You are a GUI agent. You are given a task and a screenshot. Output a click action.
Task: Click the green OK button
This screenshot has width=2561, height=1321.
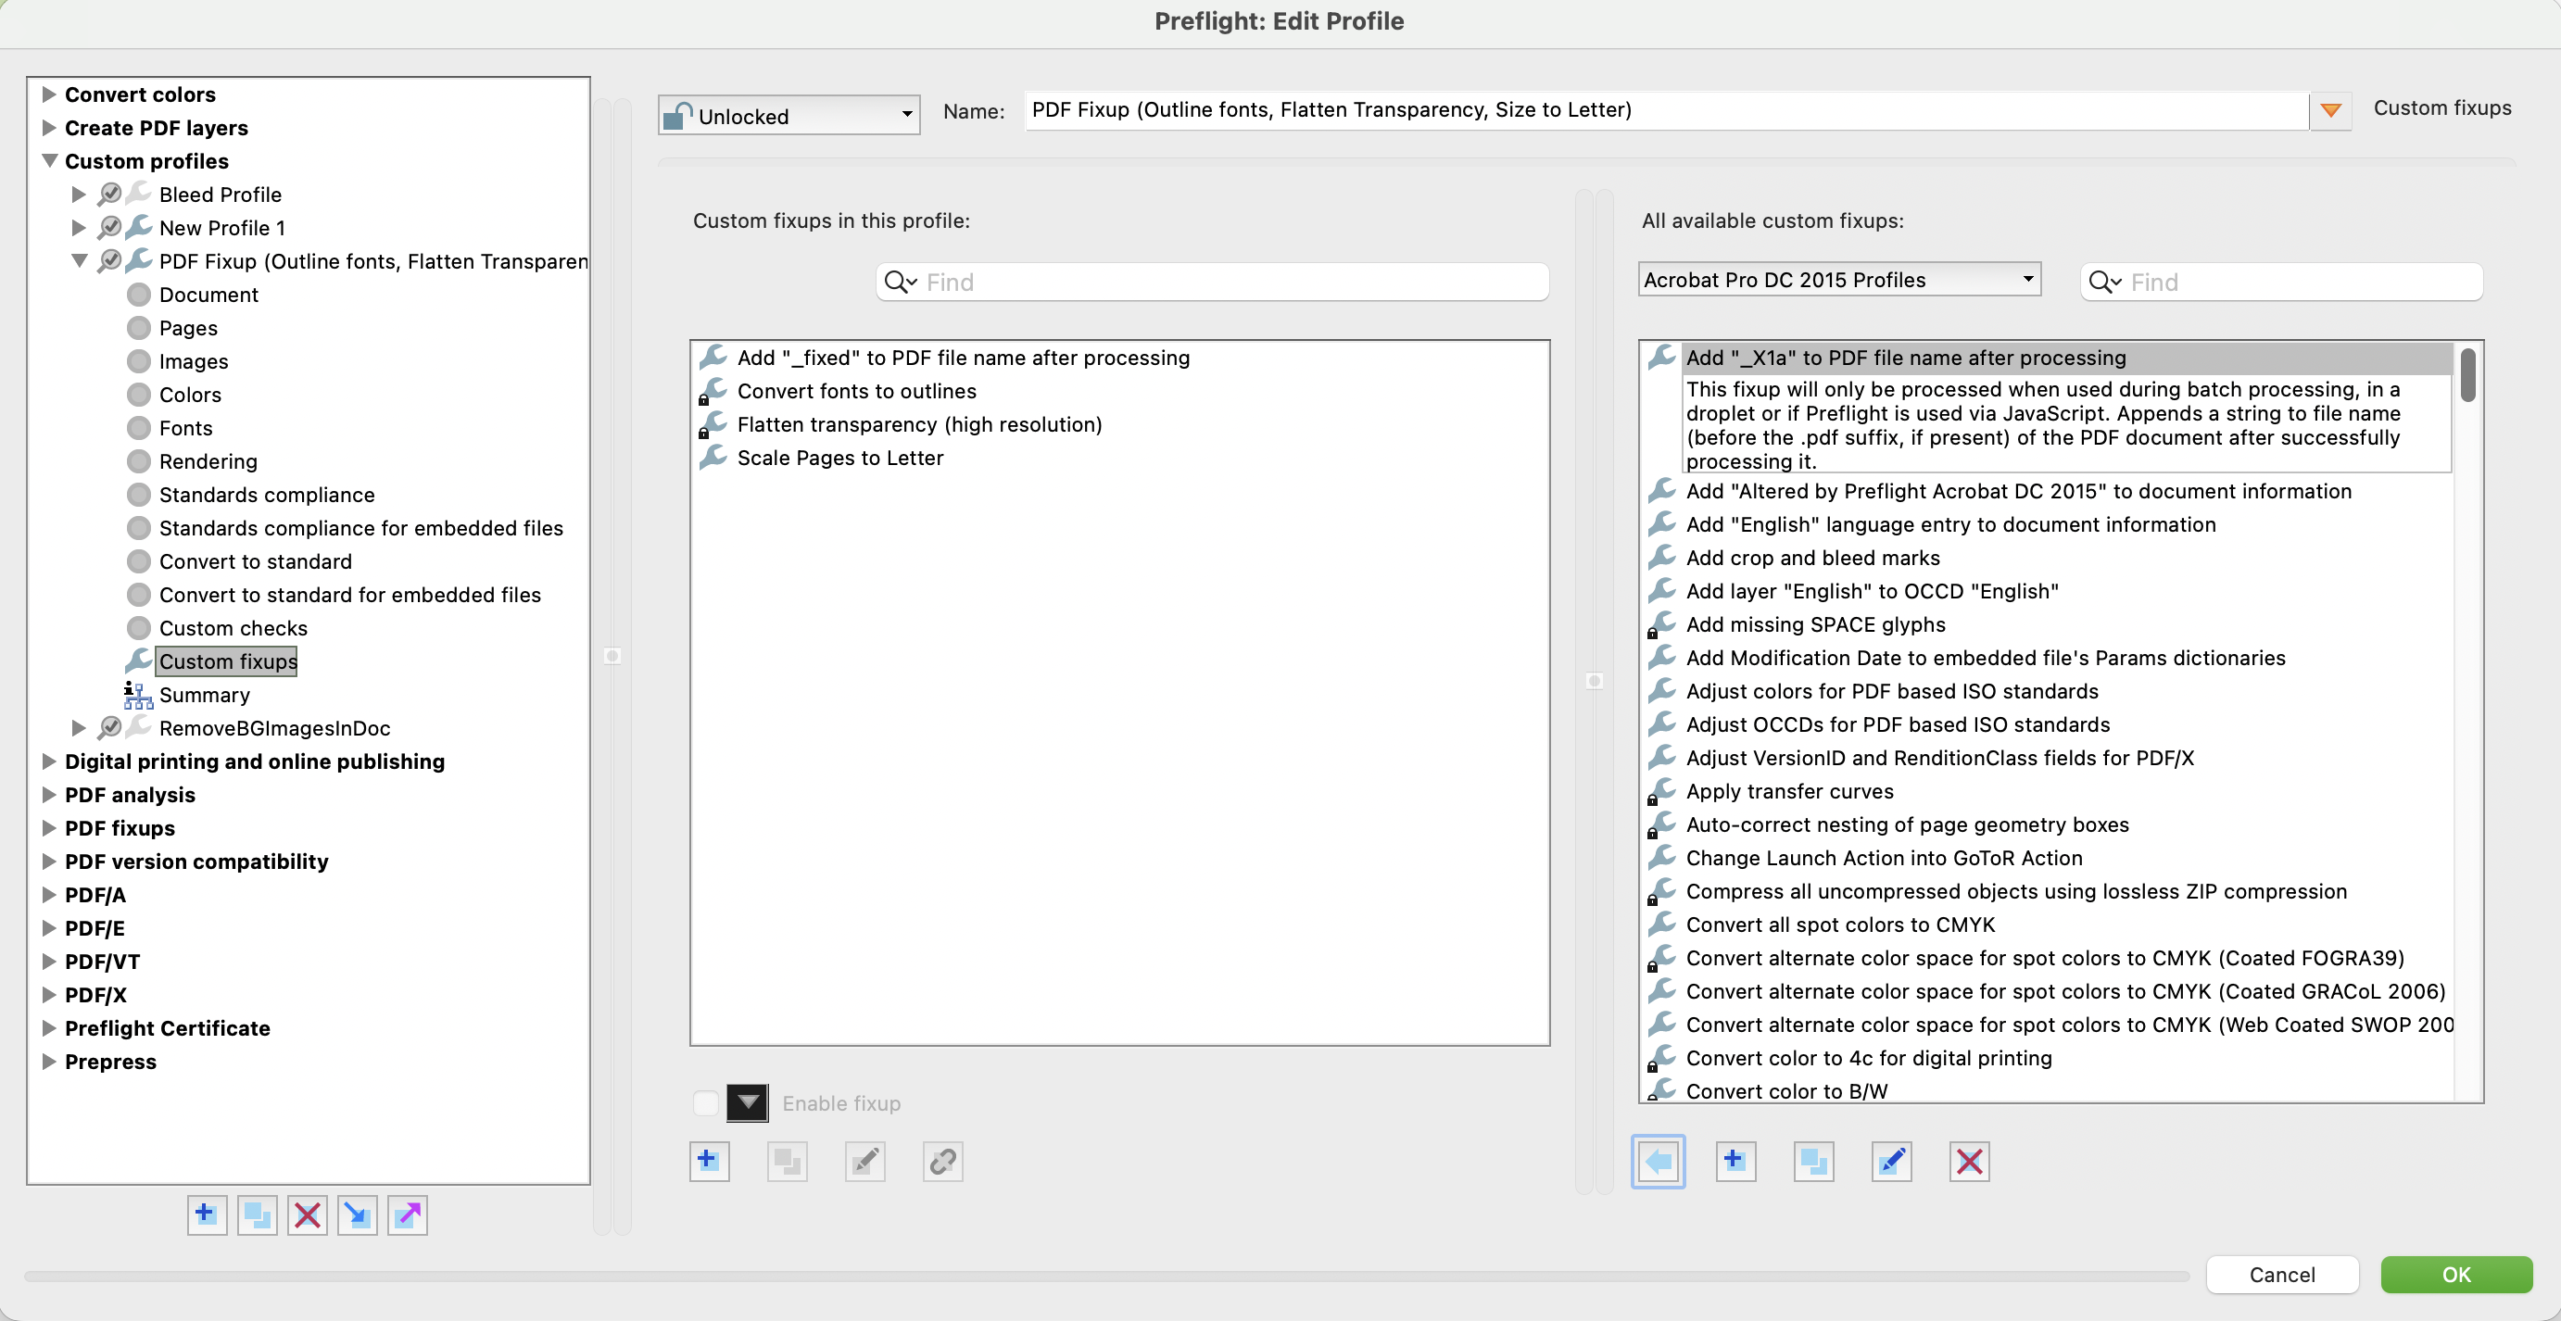point(2455,1275)
